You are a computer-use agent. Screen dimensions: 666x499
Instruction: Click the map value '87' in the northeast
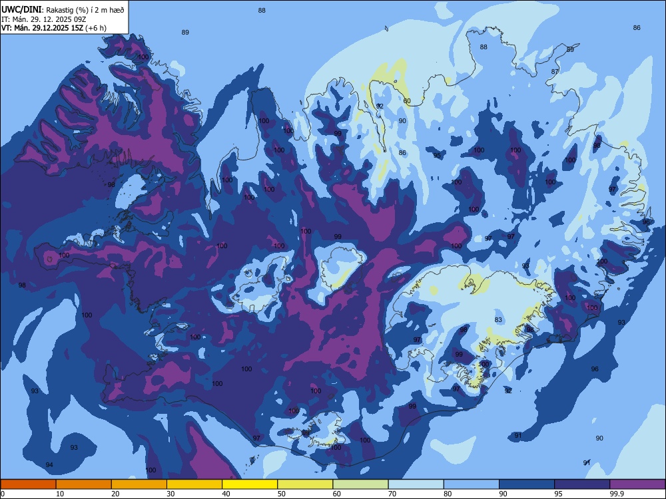pos(555,72)
